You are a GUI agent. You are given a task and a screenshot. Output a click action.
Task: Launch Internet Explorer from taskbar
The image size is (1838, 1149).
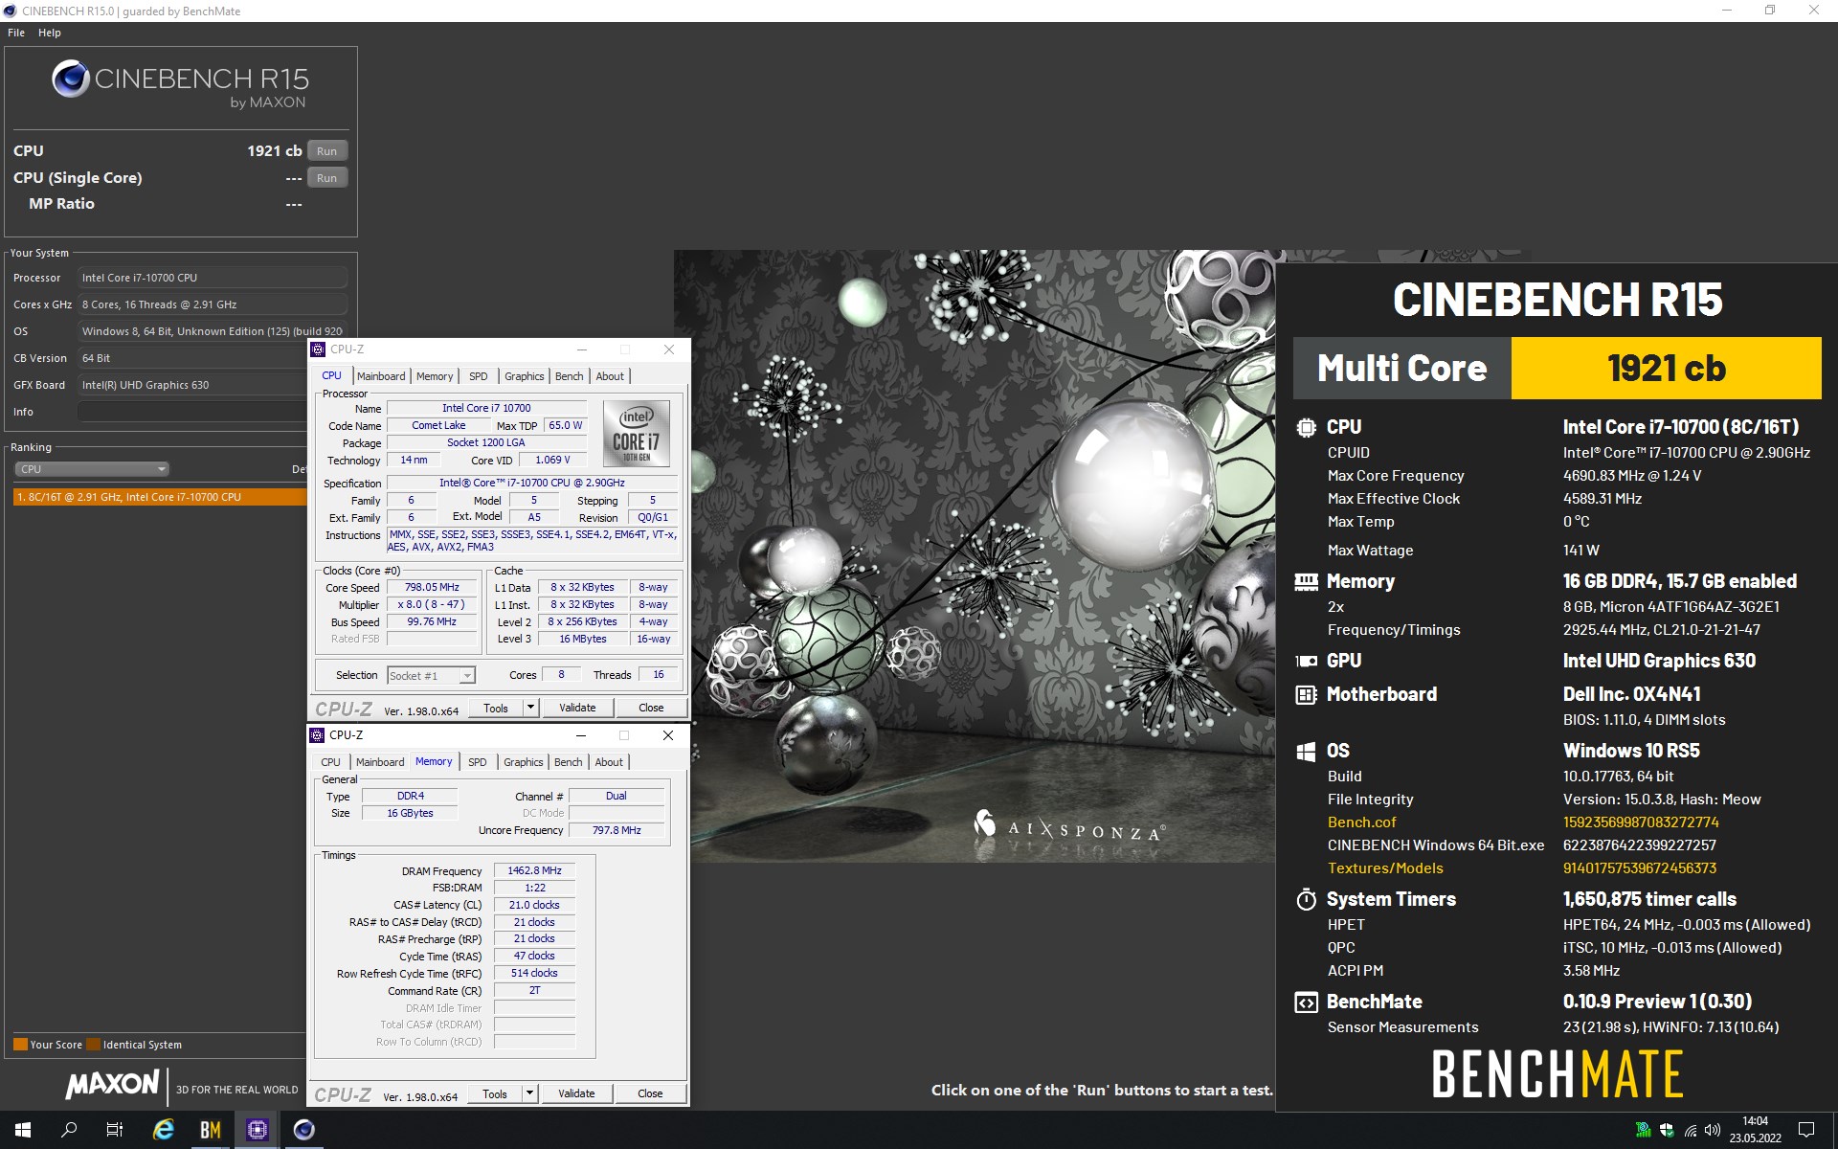tap(164, 1130)
